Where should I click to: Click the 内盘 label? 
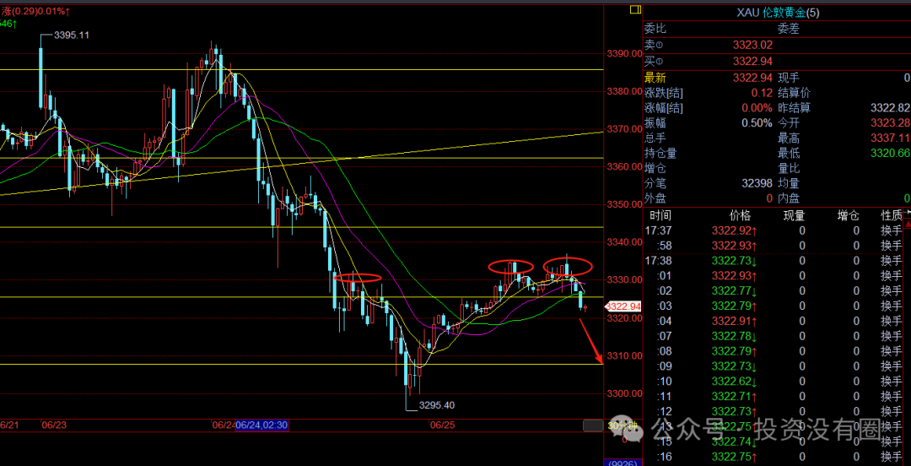(x=789, y=198)
